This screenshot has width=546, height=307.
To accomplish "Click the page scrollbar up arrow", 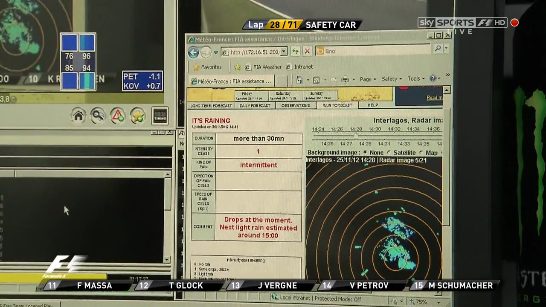I will (447, 90).
